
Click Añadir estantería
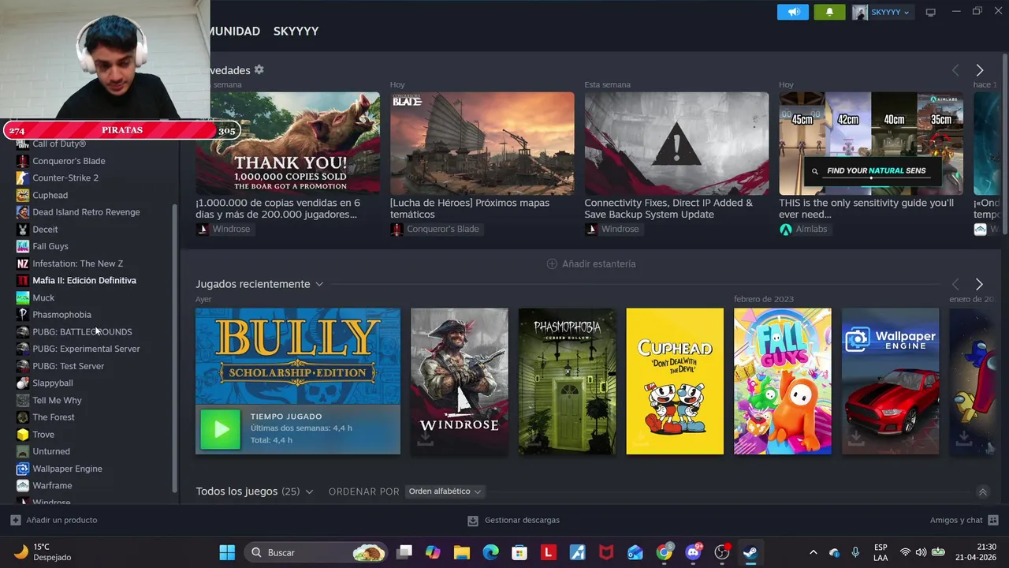(591, 263)
